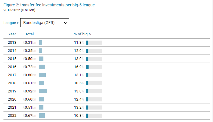Click the 2016 percent progress bar

click(94, 67)
